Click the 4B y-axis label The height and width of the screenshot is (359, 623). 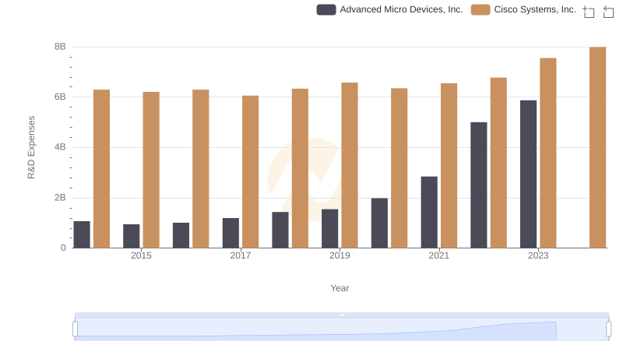pyautogui.click(x=60, y=147)
